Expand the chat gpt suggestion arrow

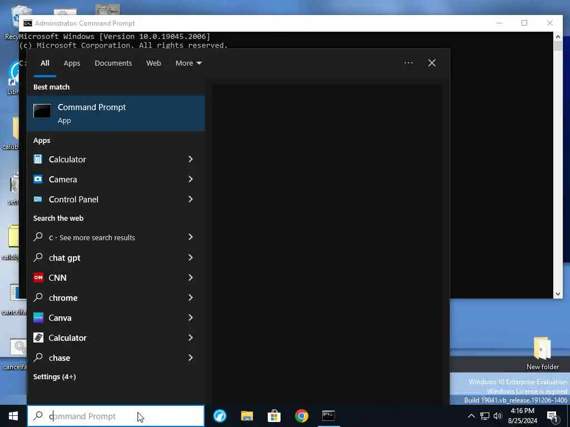pyautogui.click(x=190, y=257)
